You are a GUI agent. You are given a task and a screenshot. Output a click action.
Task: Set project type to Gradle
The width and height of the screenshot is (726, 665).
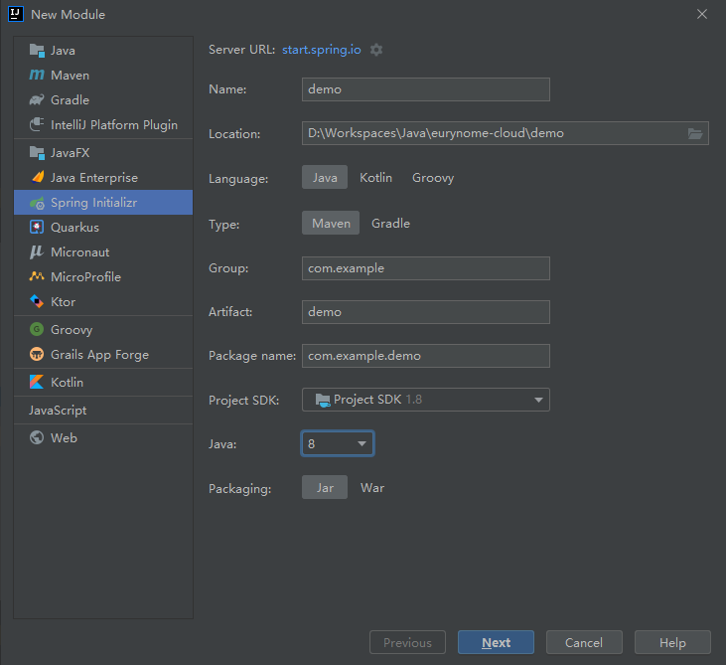coord(390,224)
